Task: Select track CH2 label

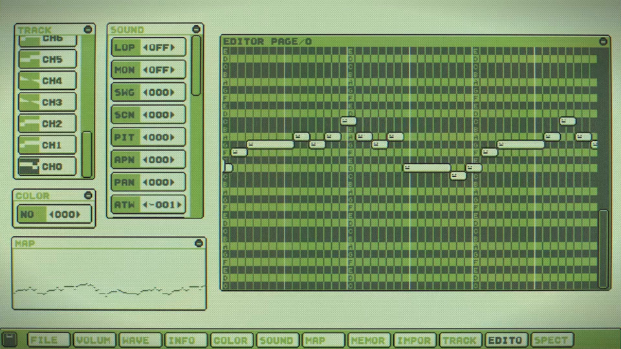Action: click(52, 124)
